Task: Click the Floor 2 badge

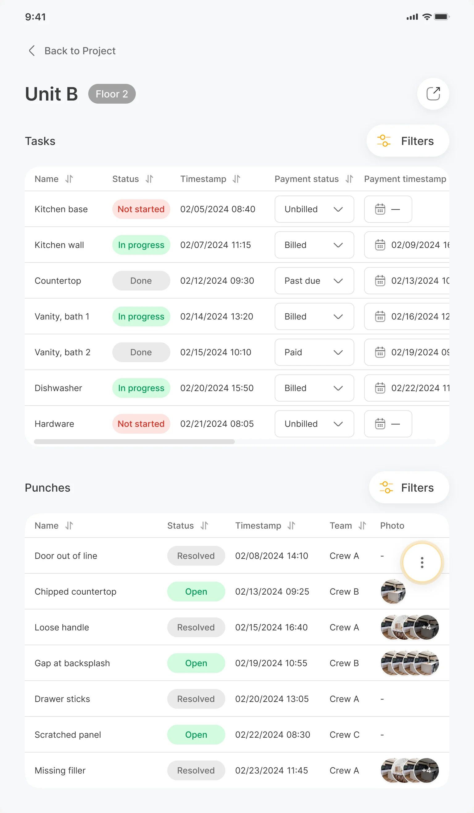Action: point(112,94)
